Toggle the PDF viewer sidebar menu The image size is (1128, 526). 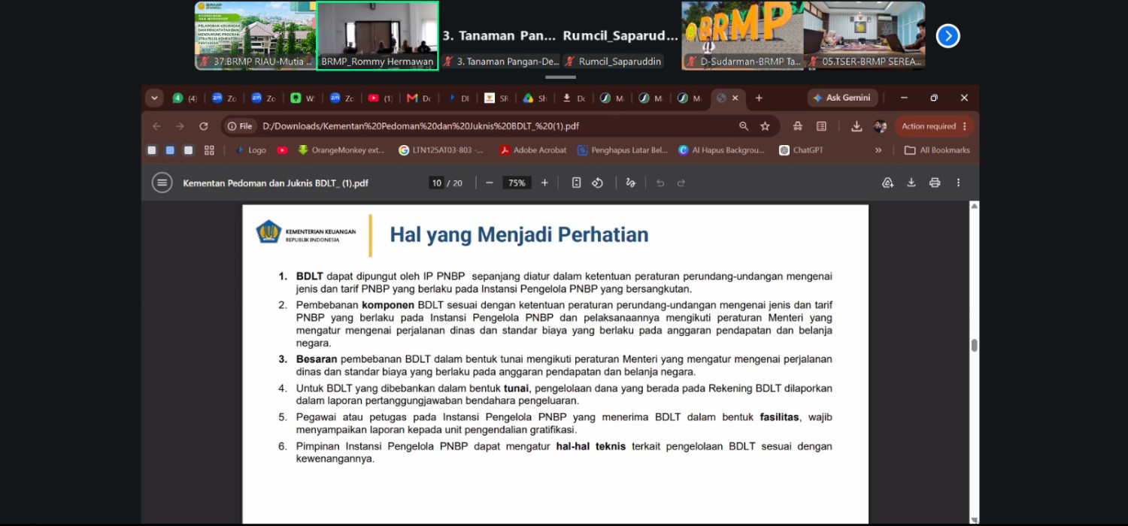coord(162,183)
